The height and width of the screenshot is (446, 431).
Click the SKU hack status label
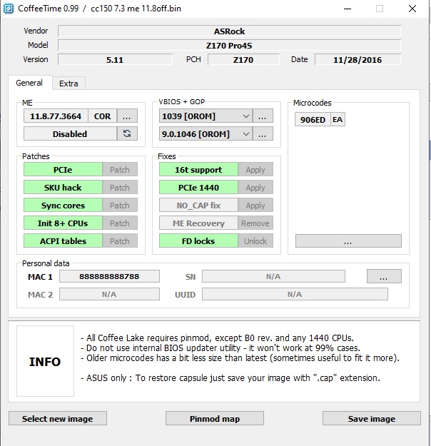pos(63,188)
